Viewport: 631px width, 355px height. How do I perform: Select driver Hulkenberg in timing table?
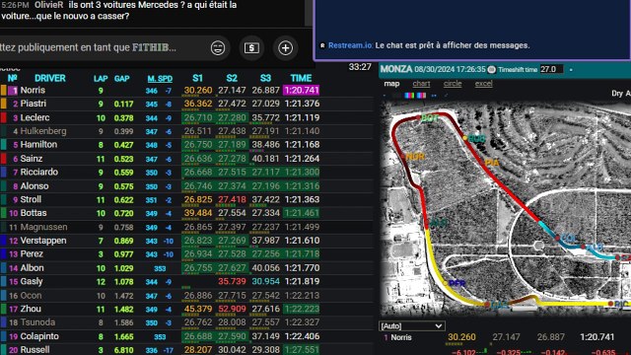point(43,131)
